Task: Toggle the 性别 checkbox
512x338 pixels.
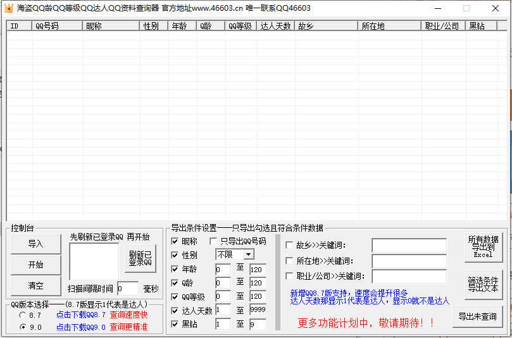Action: click(175, 255)
